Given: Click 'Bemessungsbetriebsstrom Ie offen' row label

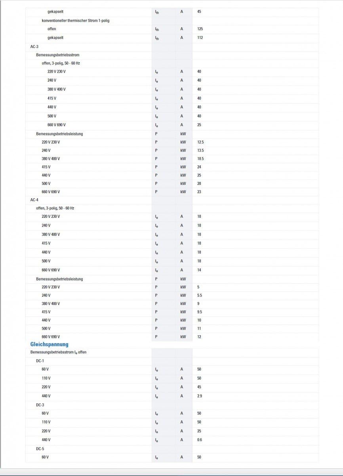Looking at the screenshot, I should tap(58, 352).
